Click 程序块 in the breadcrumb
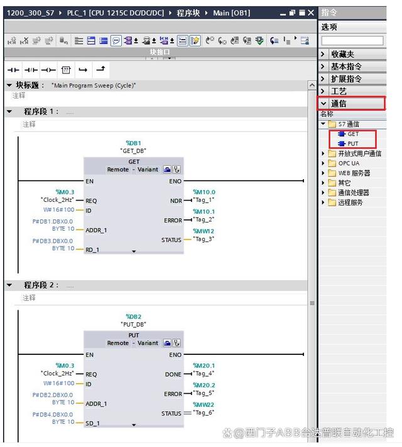This screenshot has width=402, height=447. point(188,13)
